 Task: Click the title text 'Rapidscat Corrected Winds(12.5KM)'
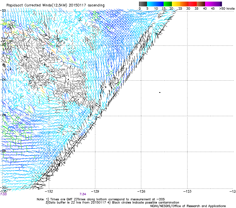(37, 5)
